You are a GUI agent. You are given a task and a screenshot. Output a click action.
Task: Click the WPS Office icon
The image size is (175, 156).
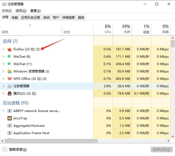pos(10,79)
